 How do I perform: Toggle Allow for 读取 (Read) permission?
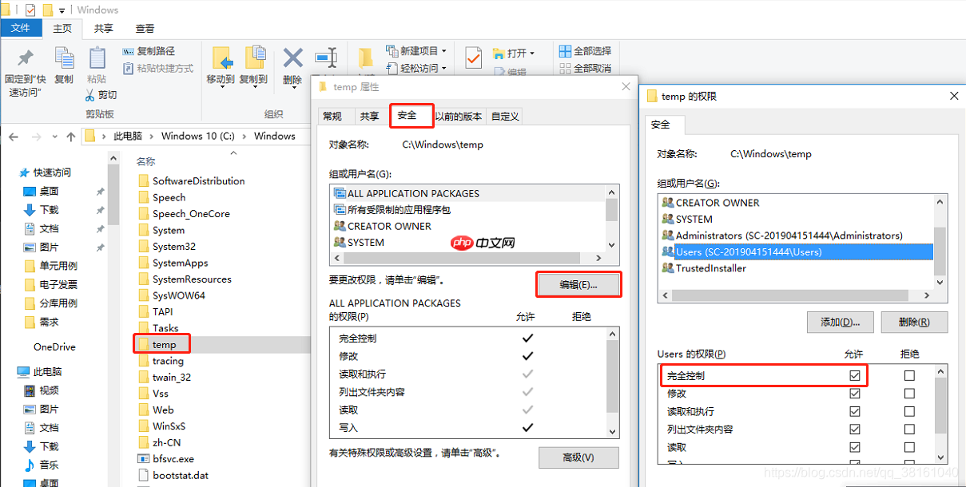pos(855,448)
